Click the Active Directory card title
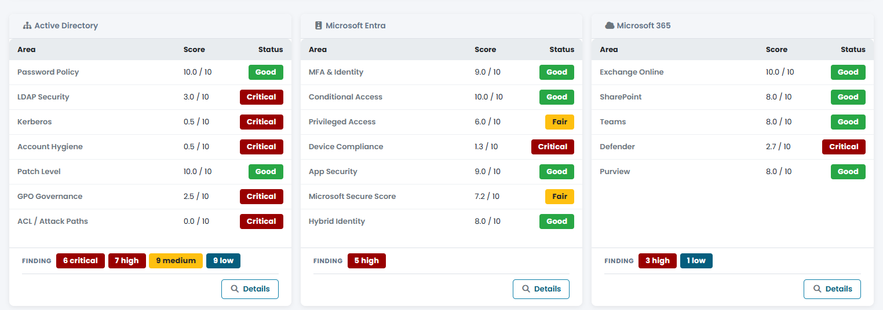 coord(66,26)
